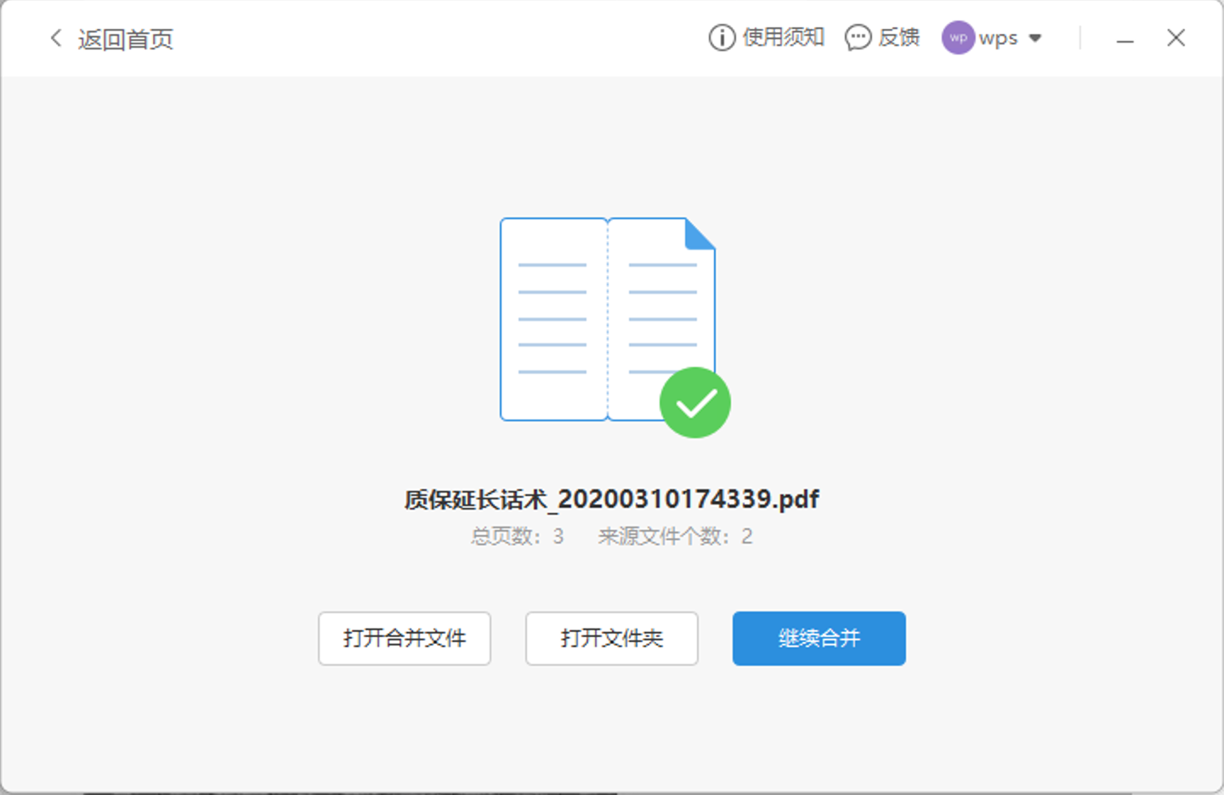Image resolution: width=1224 pixels, height=795 pixels.
Task: Click the purple wp profile avatar
Action: tap(957, 37)
